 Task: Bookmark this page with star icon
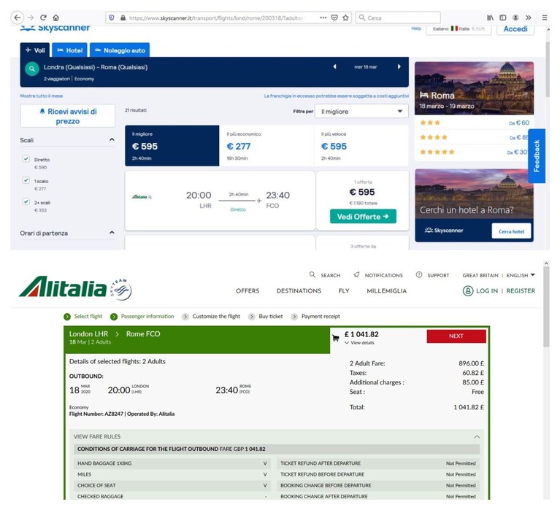345,18
